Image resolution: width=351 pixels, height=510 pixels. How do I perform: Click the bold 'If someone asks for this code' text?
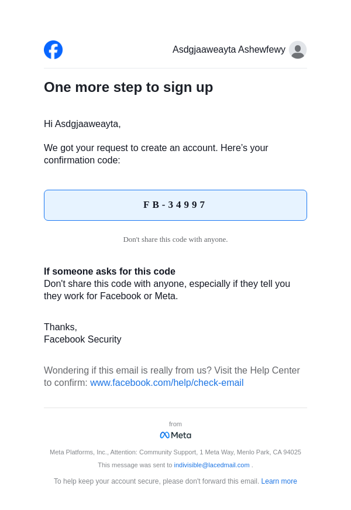coord(109,272)
